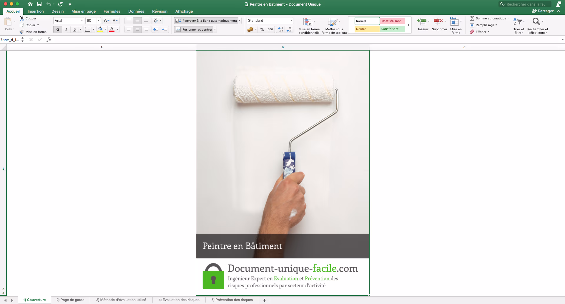Insert function with the fx icon
This screenshot has height=304, width=565.
pyautogui.click(x=49, y=40)
